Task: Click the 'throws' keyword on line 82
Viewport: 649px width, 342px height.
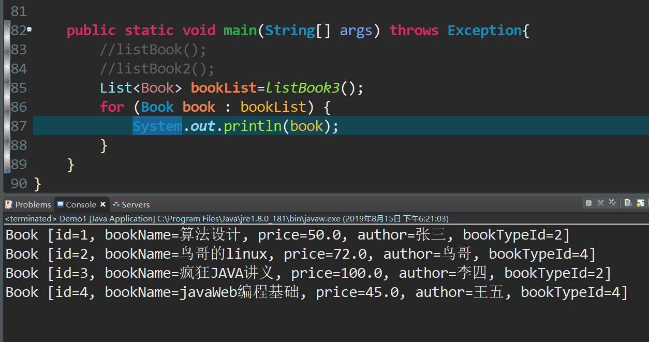Action: [x=414, y=31]
